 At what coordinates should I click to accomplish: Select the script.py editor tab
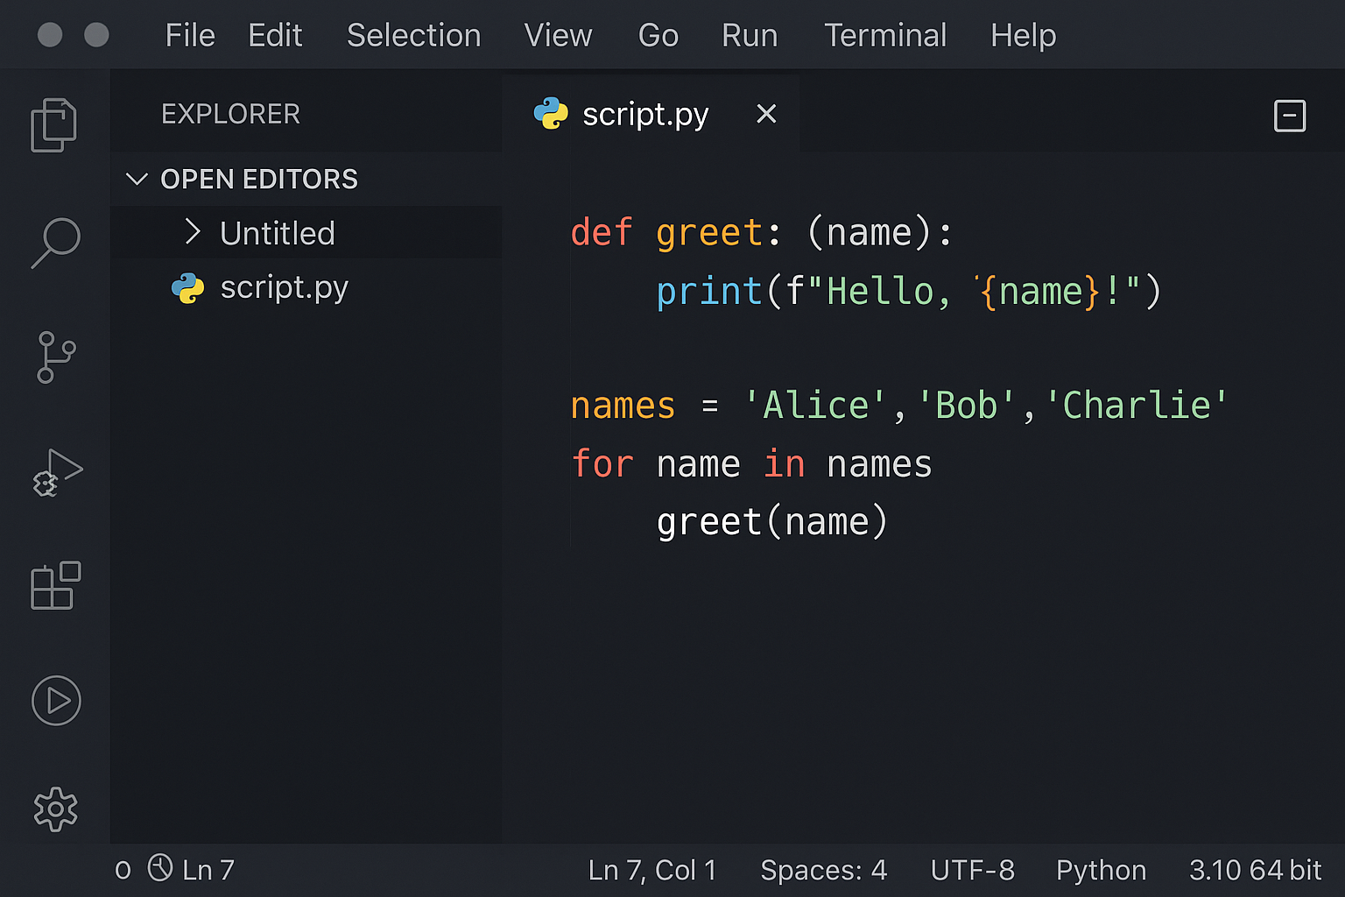pyautogui.click(x=644, y=115)
